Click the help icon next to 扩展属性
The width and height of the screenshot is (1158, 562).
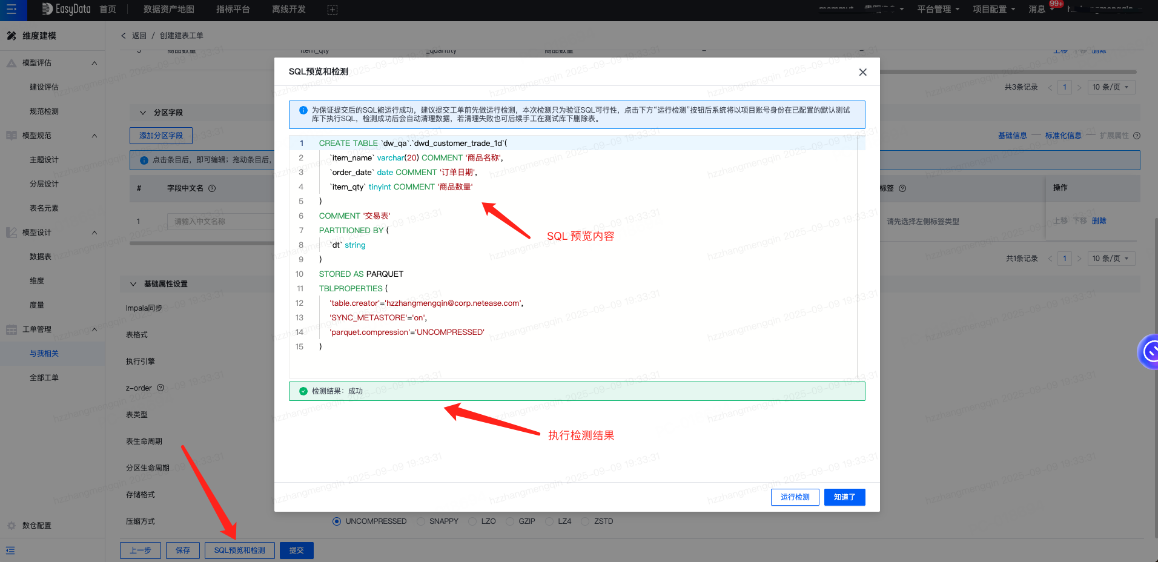coord(1137,136)
